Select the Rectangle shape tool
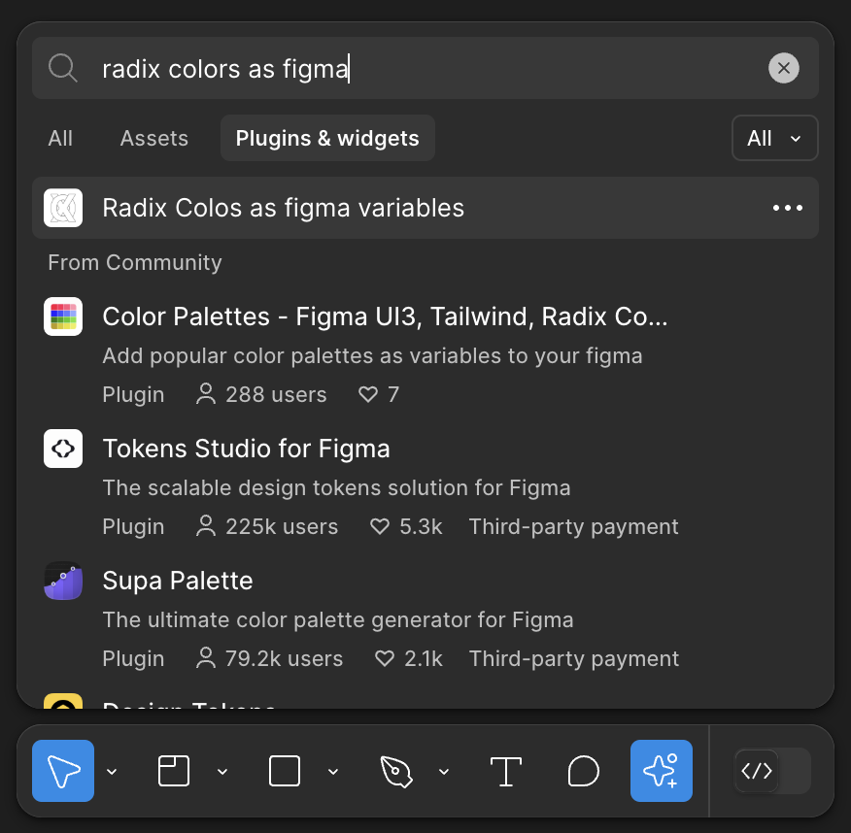This screenshot has height=833, width=851. [x=284, y=771]
